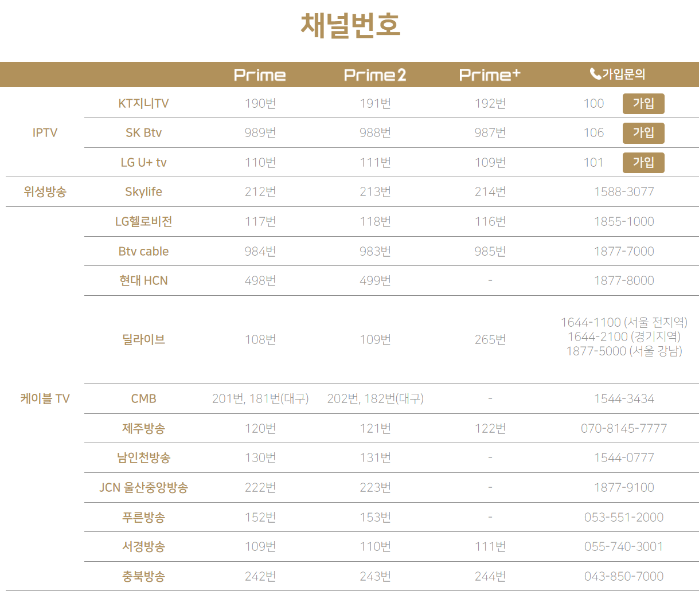
Task: Click the 채널번호 page title
Action: click(x=350, y=25)
